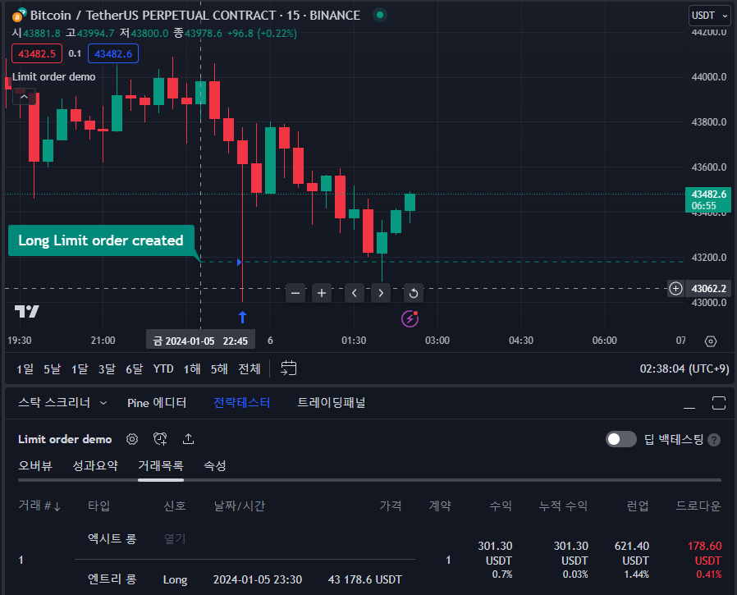Click help question mark beside 딥 백테스팅
Viewport: 737px width, 595px height.
pos(714,440)
